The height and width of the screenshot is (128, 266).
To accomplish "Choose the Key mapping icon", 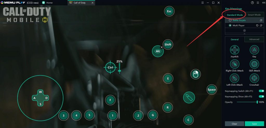I will tap(254, 50).
